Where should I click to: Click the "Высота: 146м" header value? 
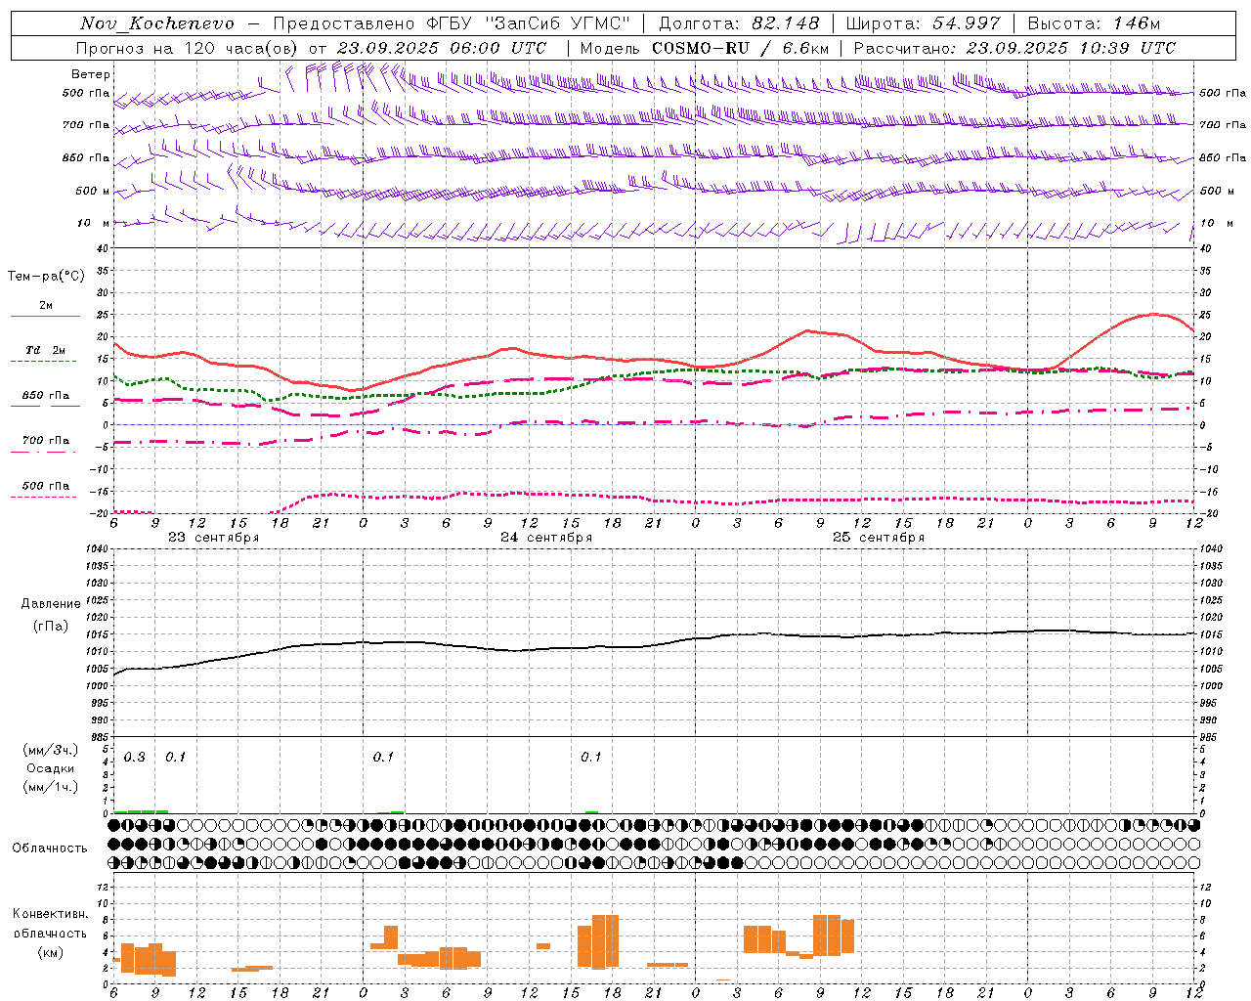point(1095,23)
